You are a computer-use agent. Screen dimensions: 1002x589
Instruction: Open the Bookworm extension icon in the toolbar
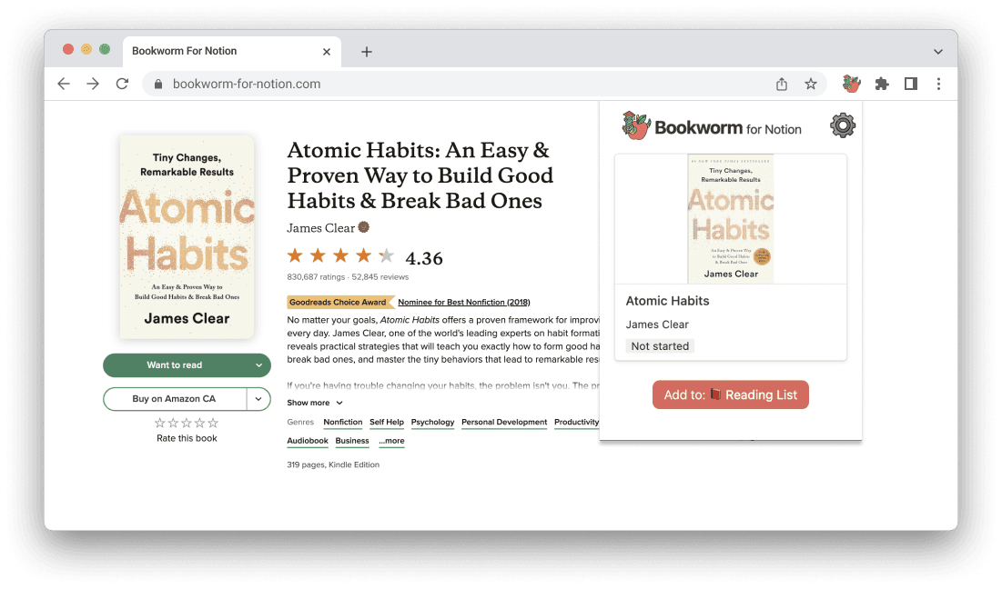[x=851, y=83]
